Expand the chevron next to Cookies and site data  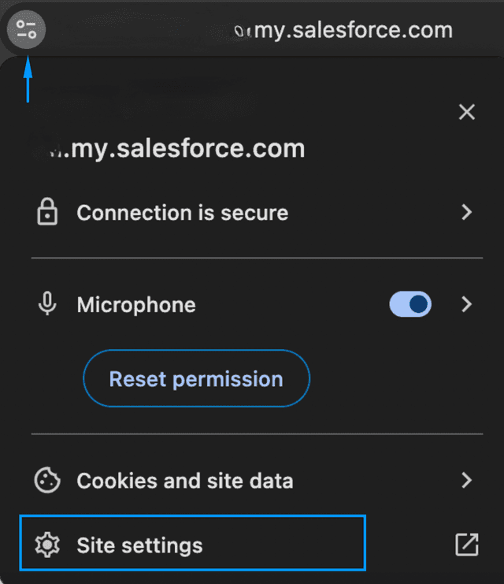(467, 480)
